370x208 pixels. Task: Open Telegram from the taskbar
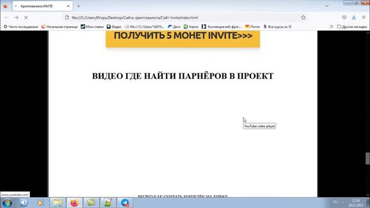tap(125, 203)
